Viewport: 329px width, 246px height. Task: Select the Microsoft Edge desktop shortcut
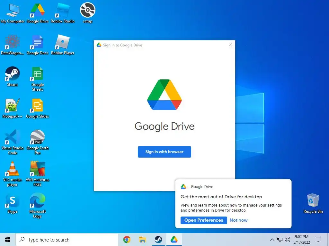[x=38, y=206]
